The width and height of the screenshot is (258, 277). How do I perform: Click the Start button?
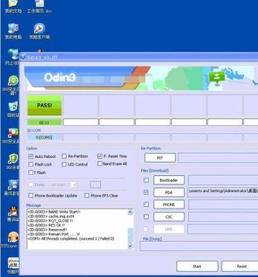point(197,267)
